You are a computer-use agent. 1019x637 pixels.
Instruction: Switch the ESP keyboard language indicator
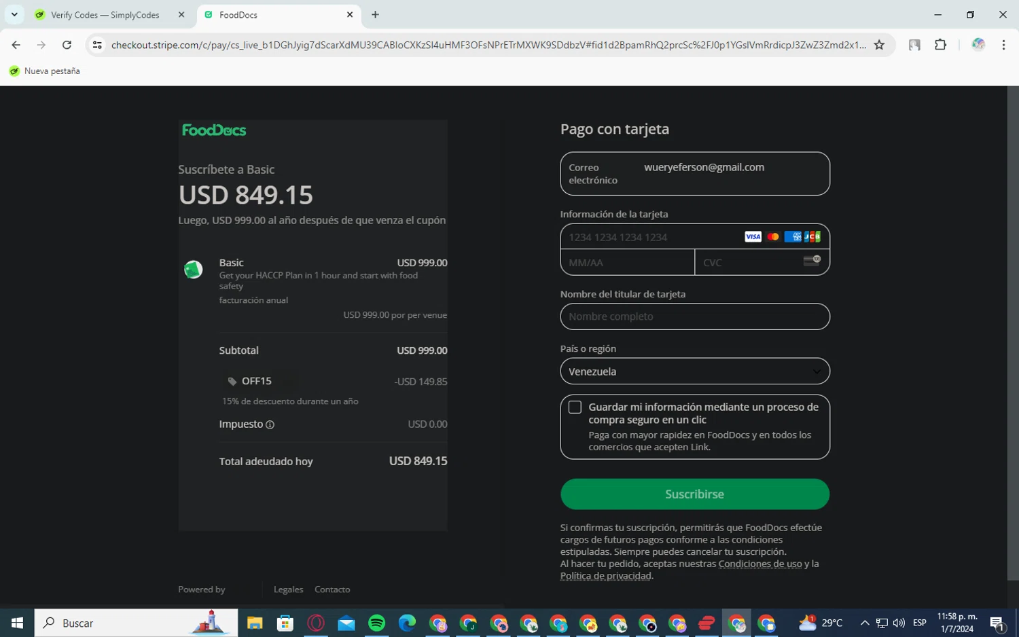[920, 623]
